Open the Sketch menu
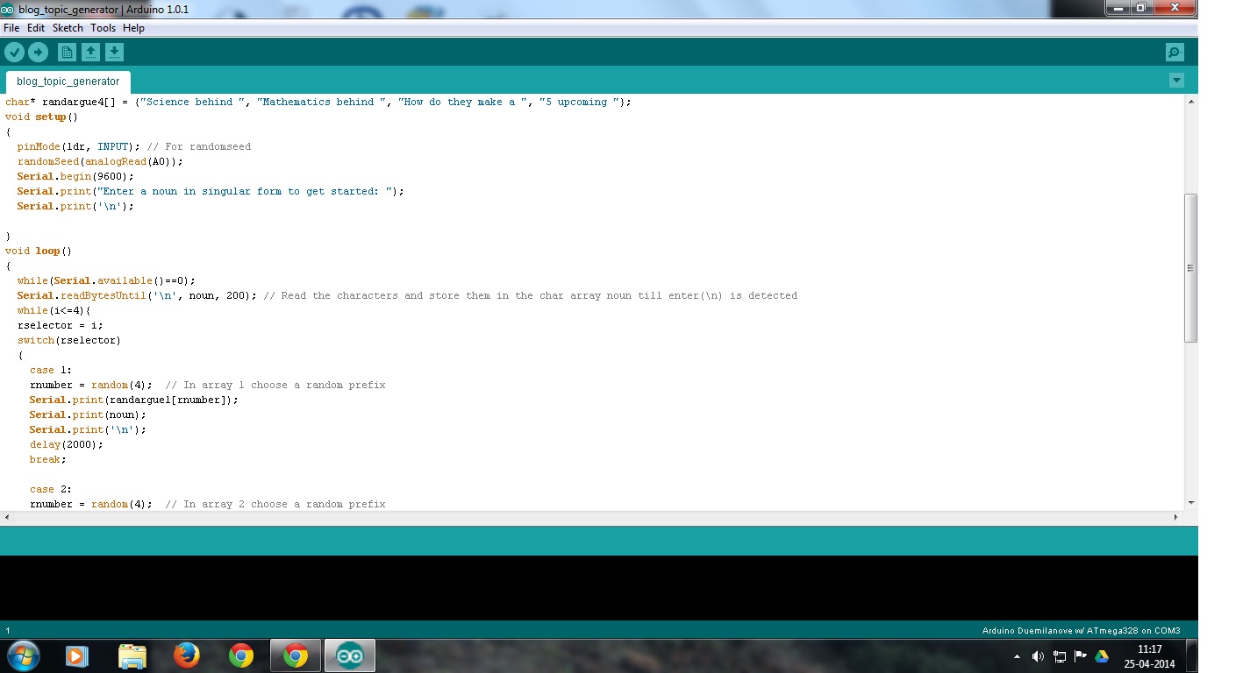Viewport: 1250px width, 673px height. [x=67, y=27]
